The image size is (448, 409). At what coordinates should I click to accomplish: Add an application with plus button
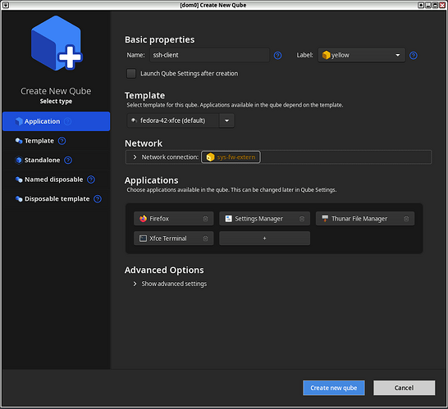264,239
